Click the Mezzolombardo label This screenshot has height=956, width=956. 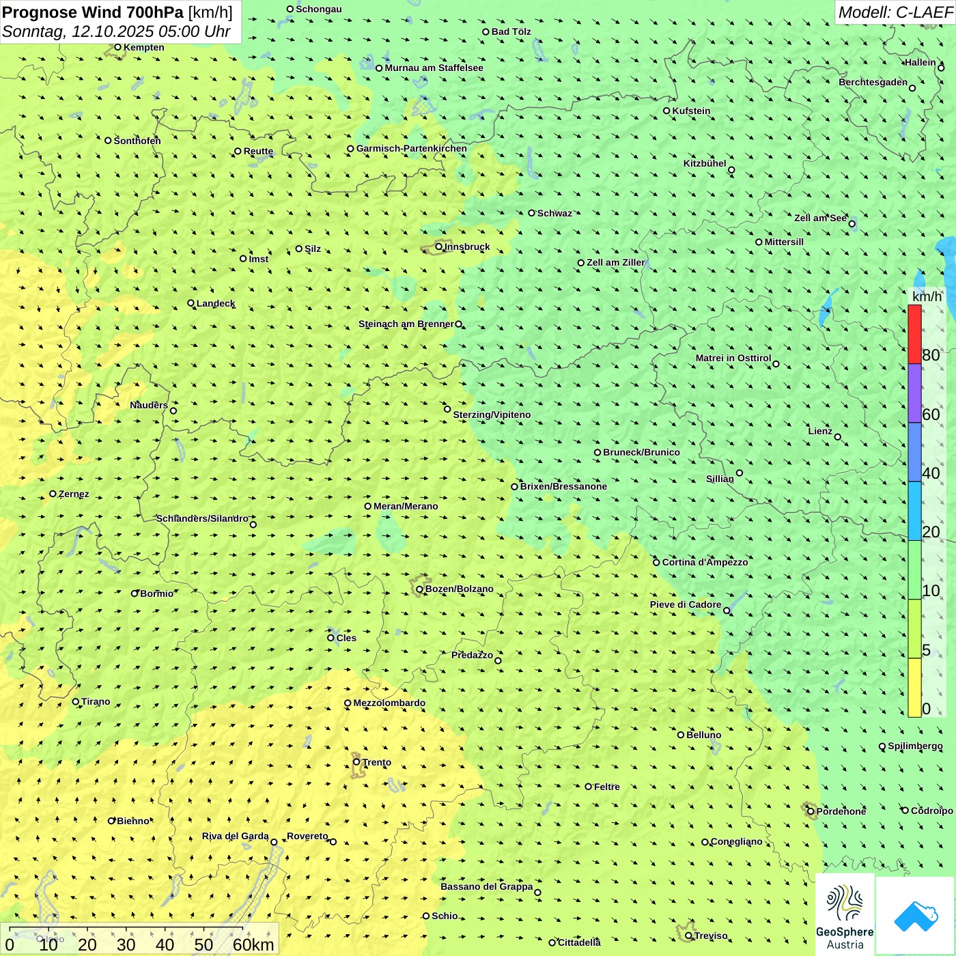[389, 703]
